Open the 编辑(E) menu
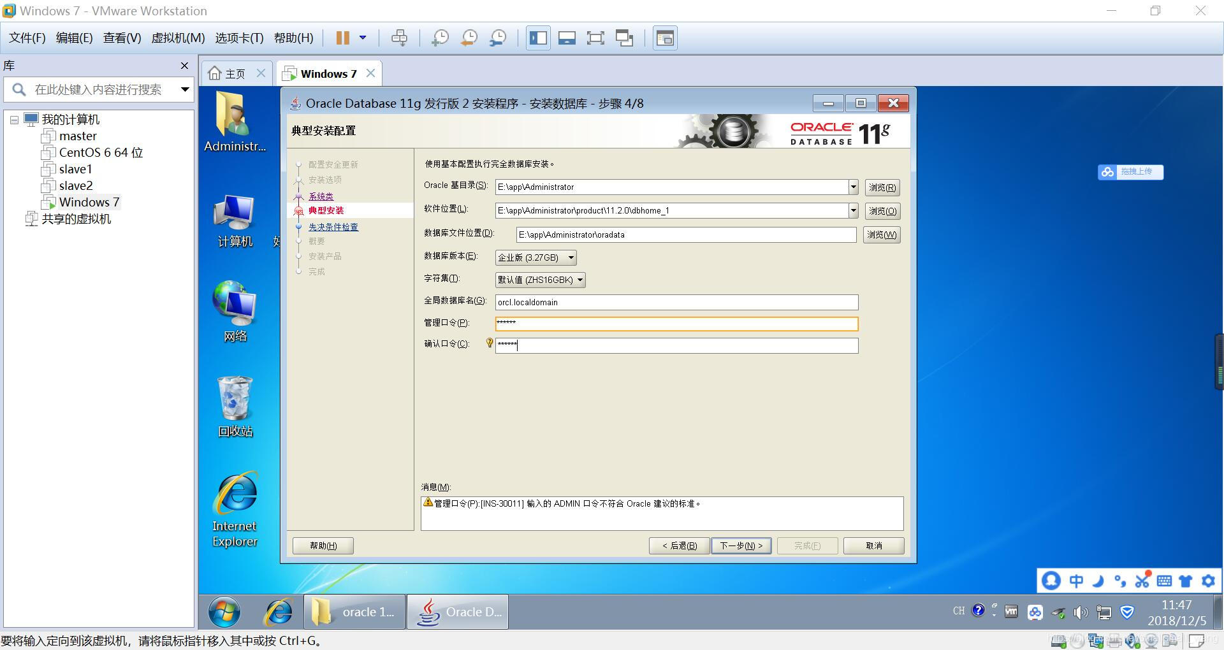This screenshot has height=650, width=1224. click(x=75, y=38)
